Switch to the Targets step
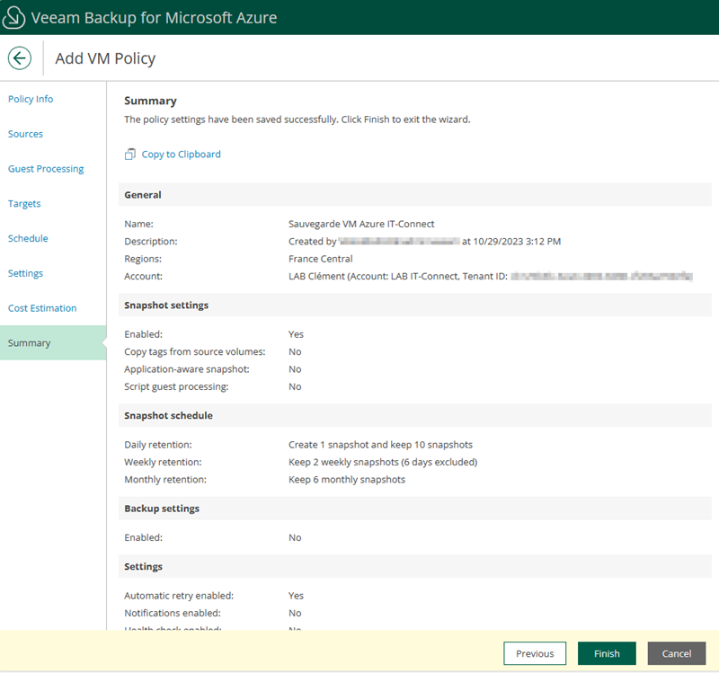Screen dimensions: 719x673 coord(24,204)
